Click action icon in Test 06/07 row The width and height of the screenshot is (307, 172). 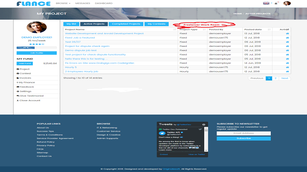point(287,42)
